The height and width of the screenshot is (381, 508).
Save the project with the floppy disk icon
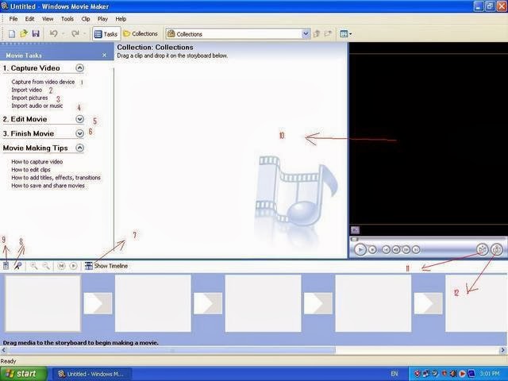(x=35, y=33)
